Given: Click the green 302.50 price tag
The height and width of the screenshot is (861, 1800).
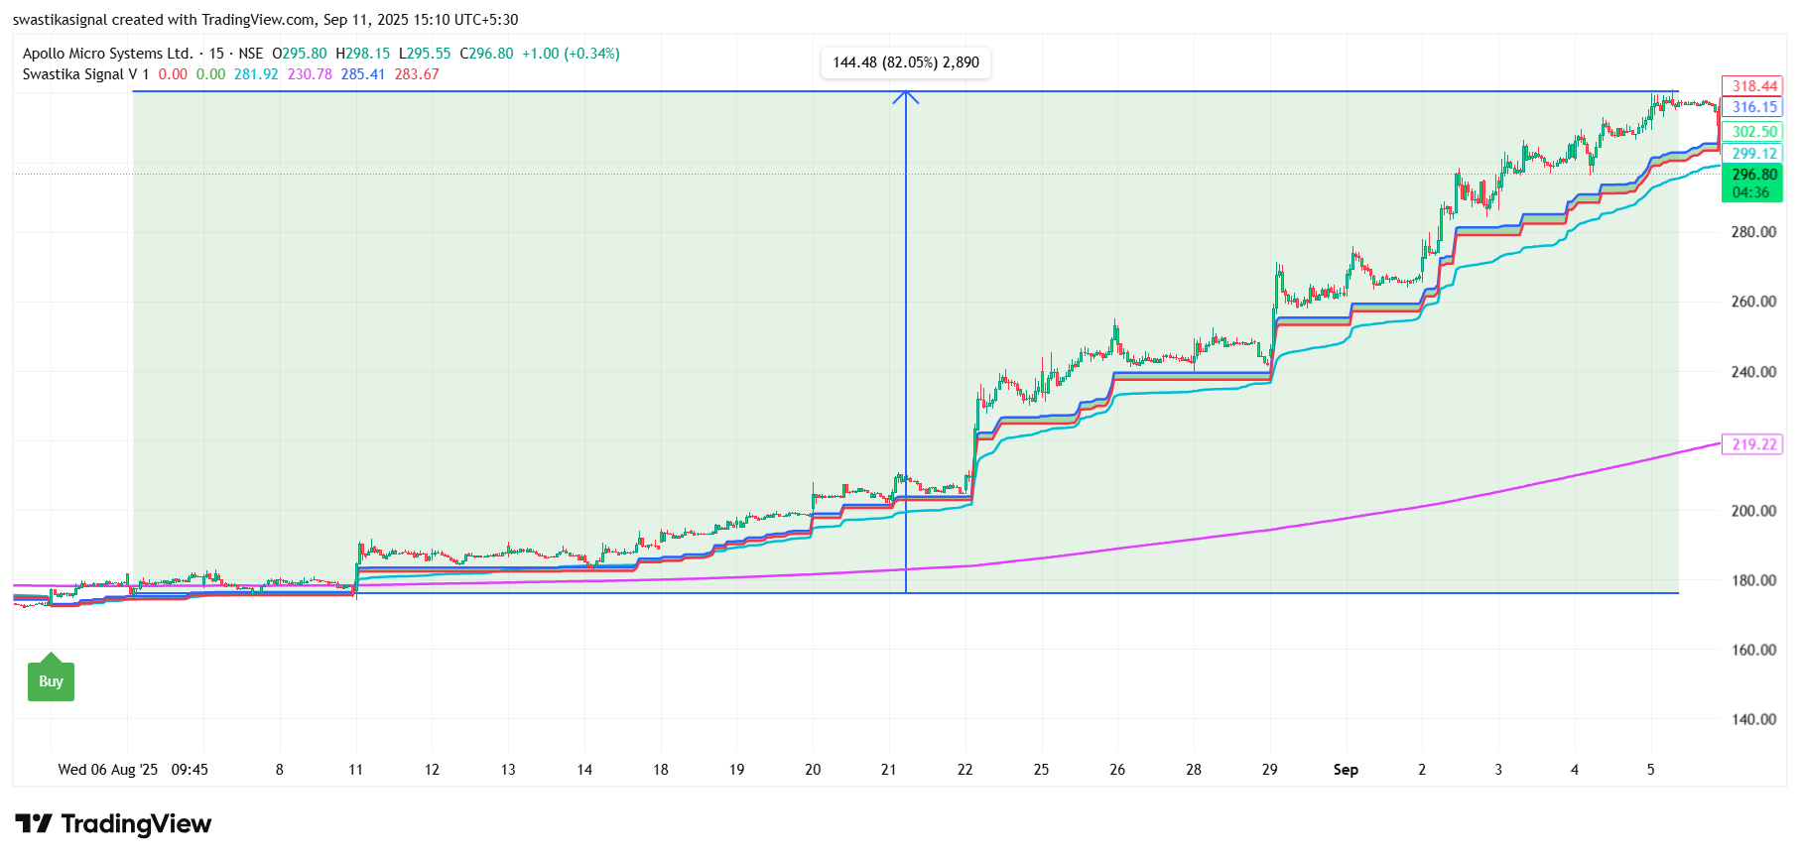Looking at the screenshot, I should [x=1753, y=132].
